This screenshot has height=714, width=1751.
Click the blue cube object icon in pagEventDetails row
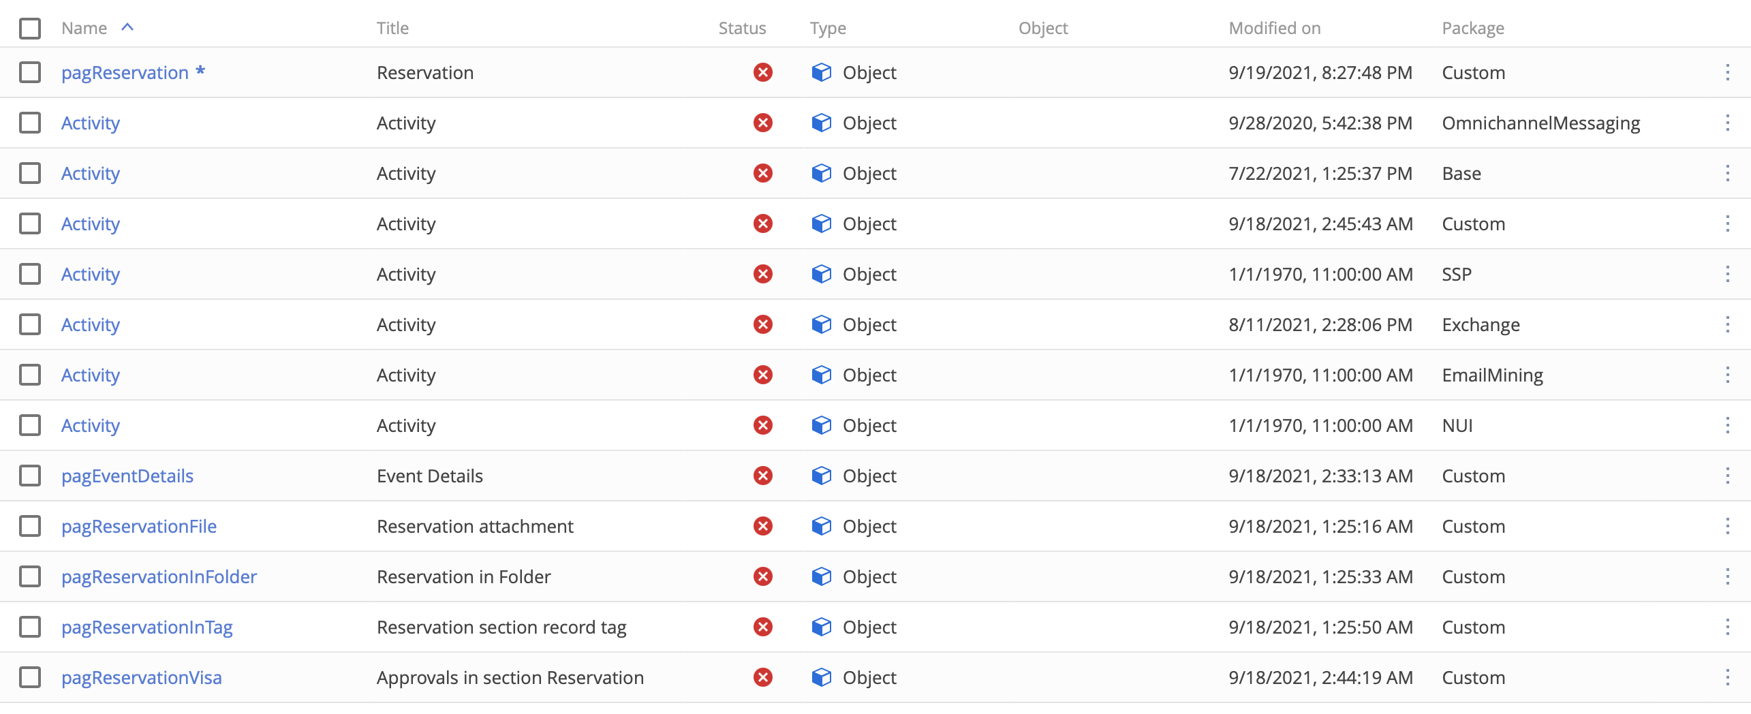[x=822, y=476]
